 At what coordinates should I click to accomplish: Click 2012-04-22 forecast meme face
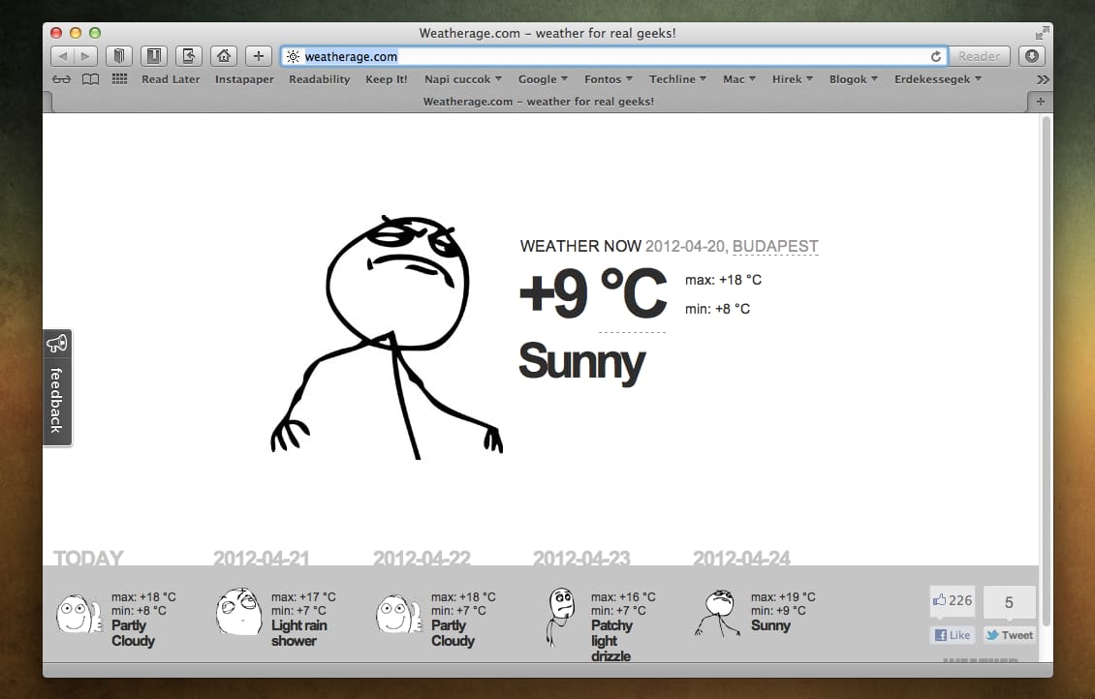398,614
